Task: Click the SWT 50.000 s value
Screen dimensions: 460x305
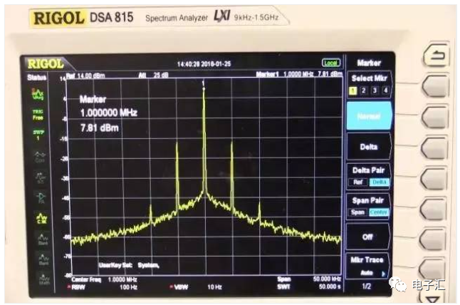Action: point(330,286)
